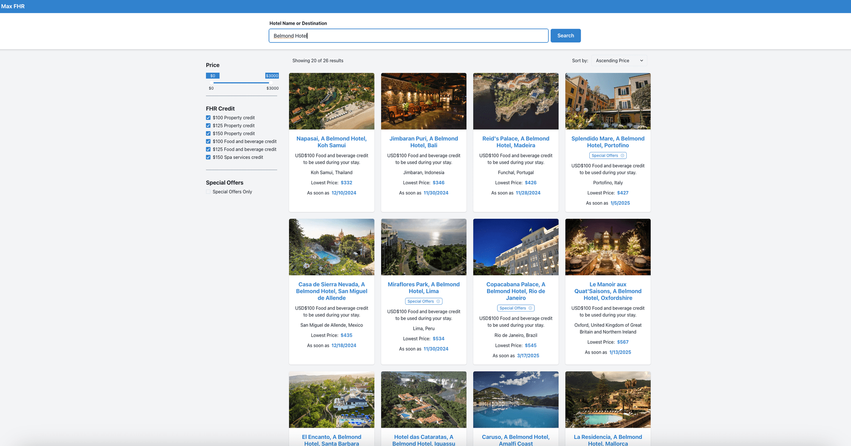Click the 12/10/2024 date on Napasai card
The width and height of the screenshot is (851, 446).
[344, 193]
